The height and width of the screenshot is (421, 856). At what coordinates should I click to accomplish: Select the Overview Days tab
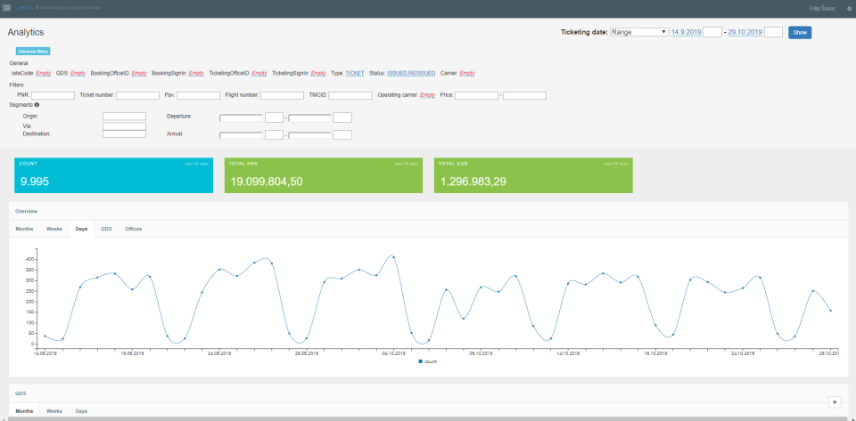pos(81,230)
